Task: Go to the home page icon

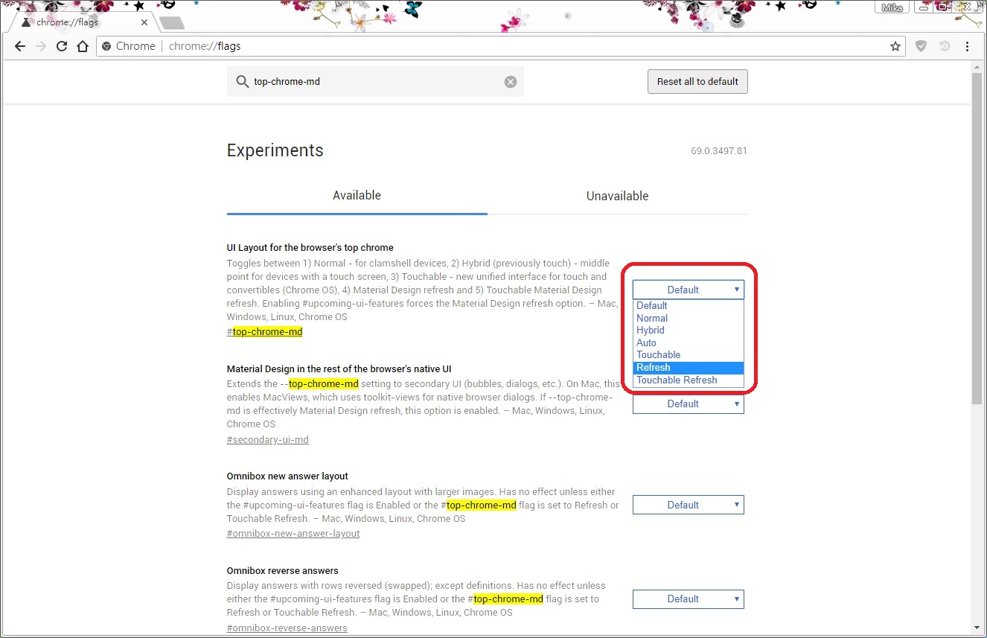Action: (x=83, y=46)
